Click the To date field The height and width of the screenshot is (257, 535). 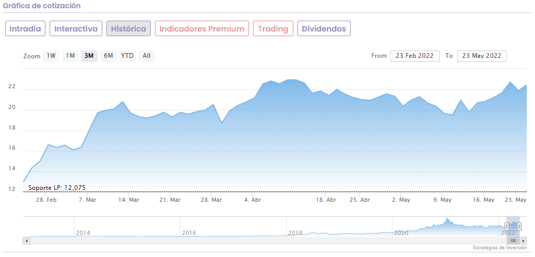click(482, 56)
